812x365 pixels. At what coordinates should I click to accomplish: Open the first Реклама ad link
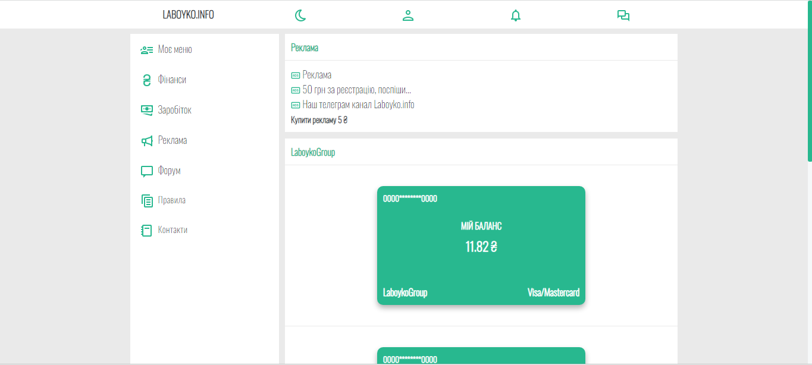click(316, 75)
